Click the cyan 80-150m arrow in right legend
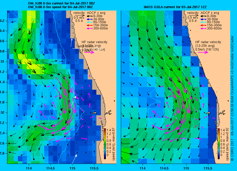Viewport: 237px width, 171px height. [204, 22]
